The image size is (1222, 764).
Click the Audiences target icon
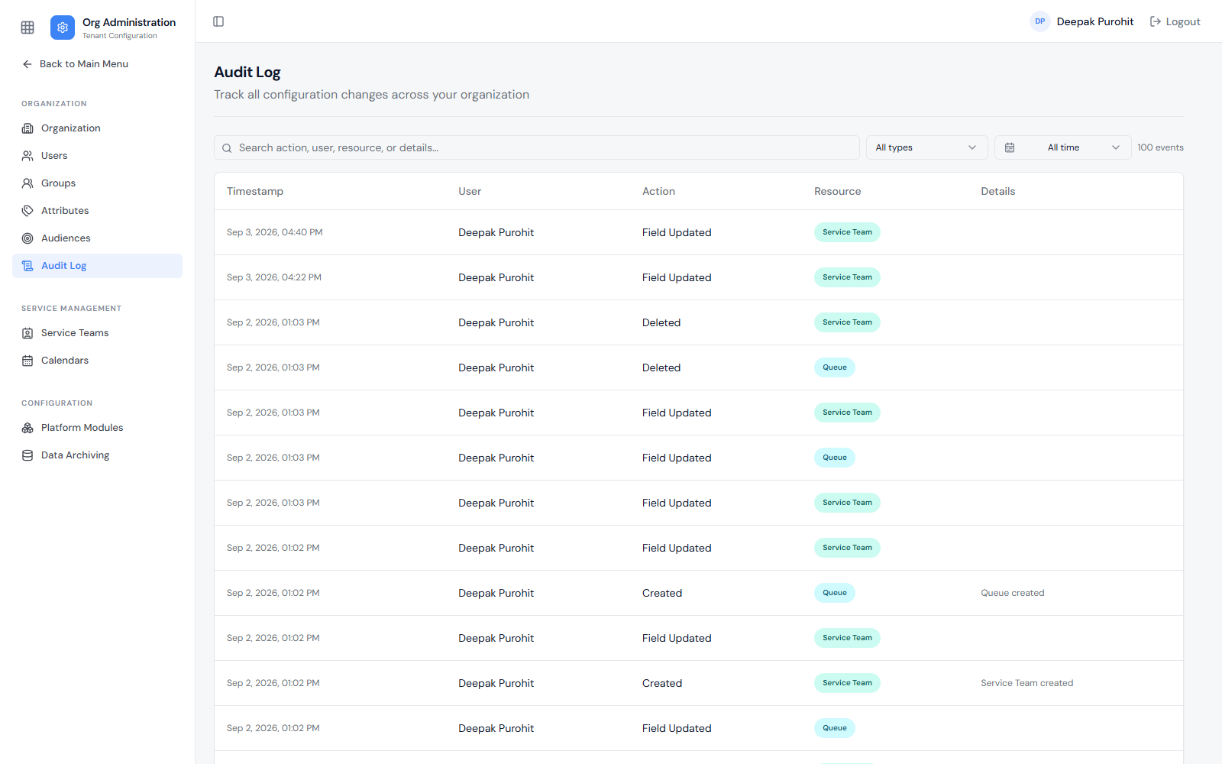(27, 238)
